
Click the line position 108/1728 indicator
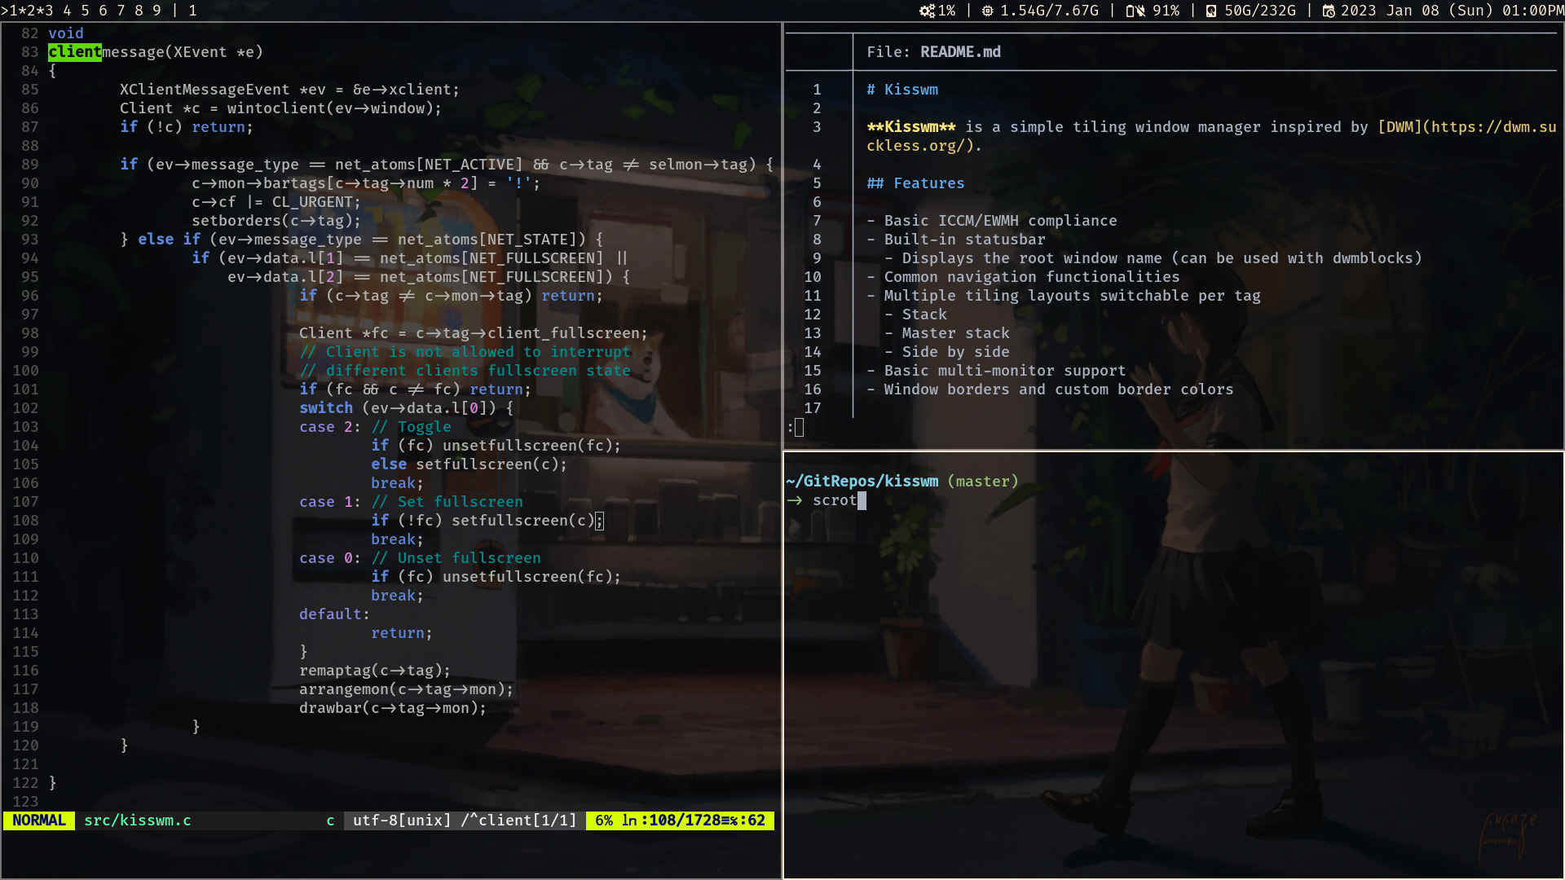pos(685,821)
